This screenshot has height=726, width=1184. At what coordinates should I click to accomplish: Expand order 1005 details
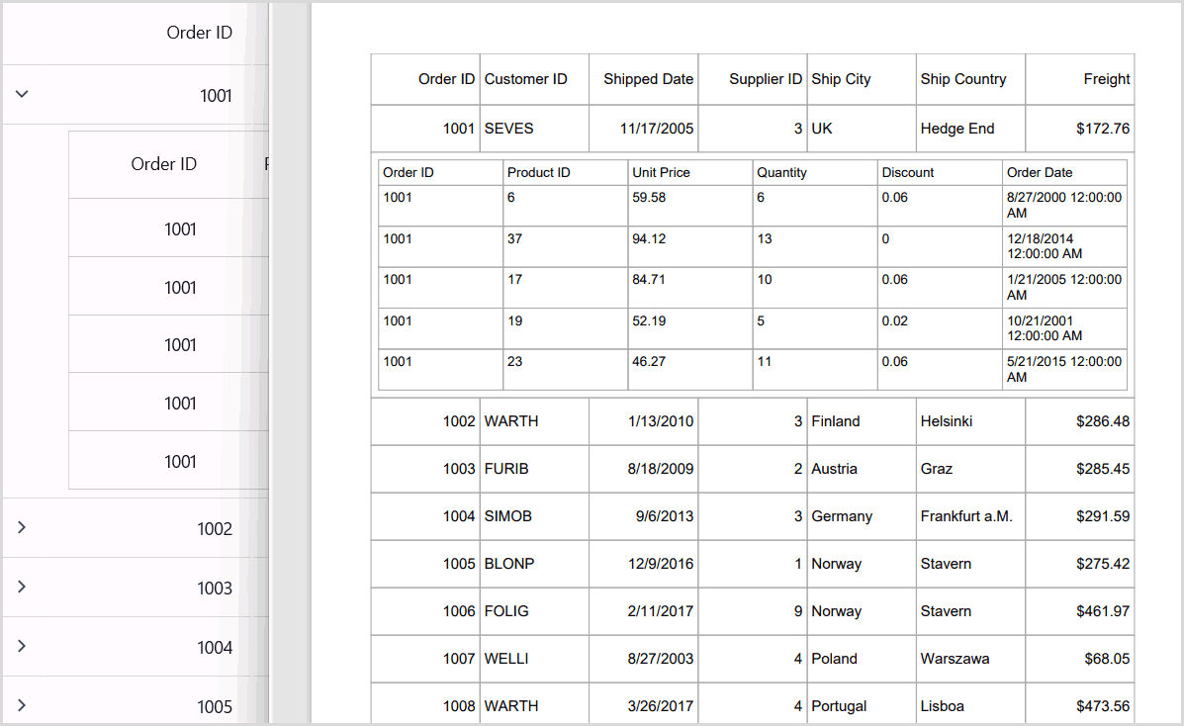point(22,705)
